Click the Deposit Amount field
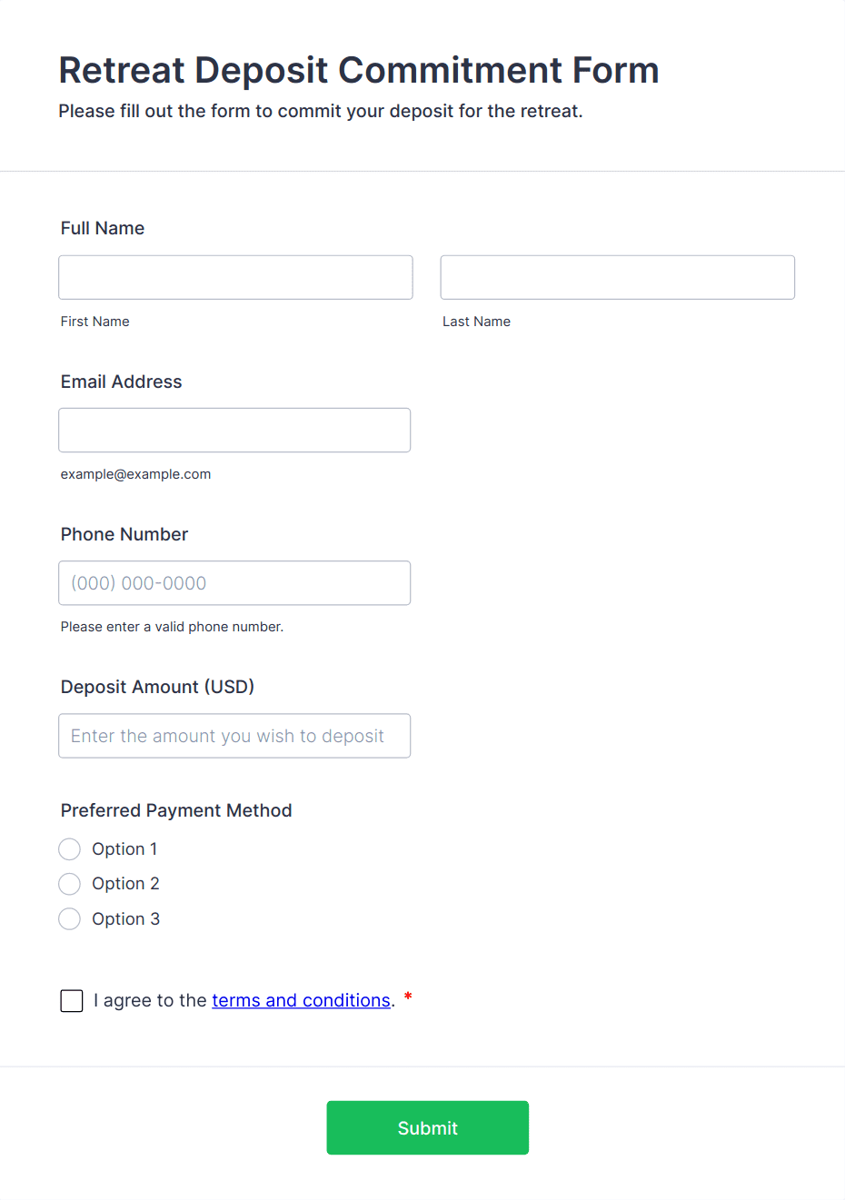The width and height of the screenshot is (845, 1200). pyautogui.click(x=234, y=736)
